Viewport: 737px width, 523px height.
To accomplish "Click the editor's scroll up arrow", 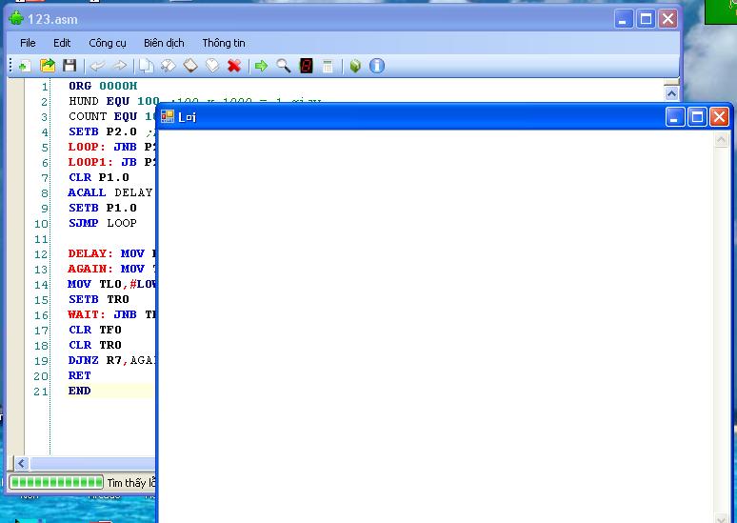I will point(670,92).
